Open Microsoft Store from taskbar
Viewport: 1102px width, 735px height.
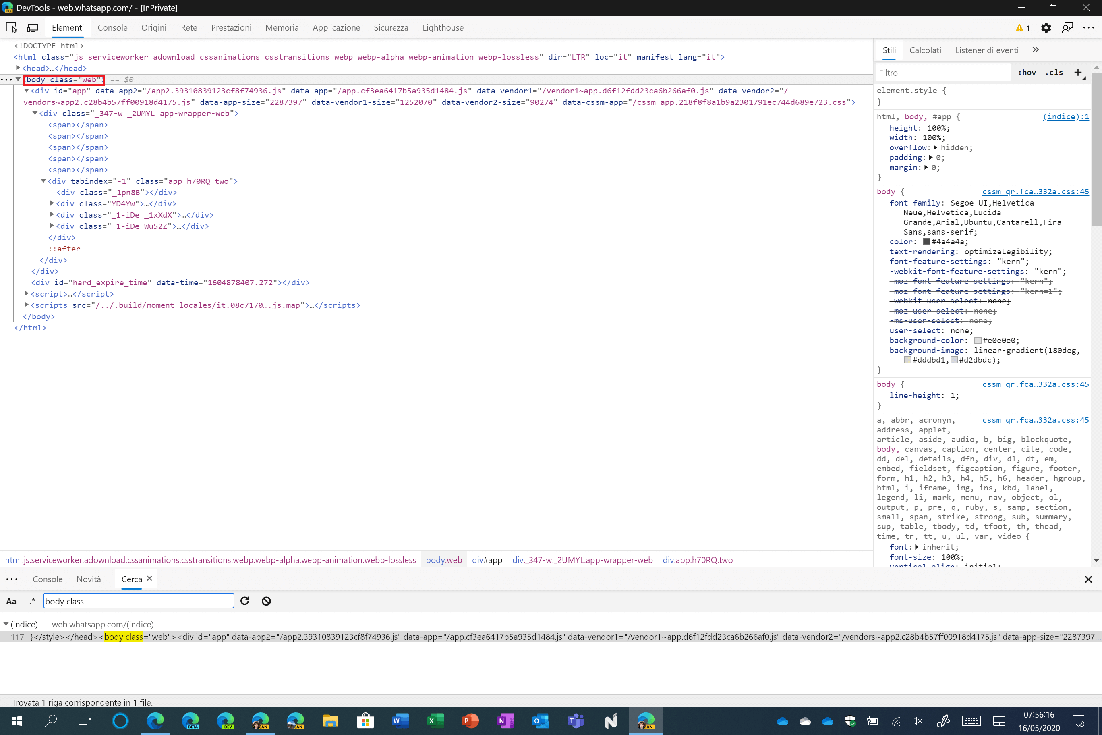coord(365,720)
